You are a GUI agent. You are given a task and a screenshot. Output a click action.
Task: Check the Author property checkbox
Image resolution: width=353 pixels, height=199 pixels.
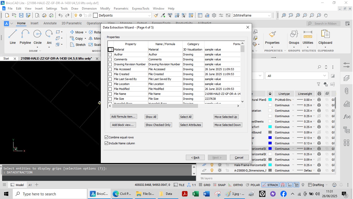[110, 54]
